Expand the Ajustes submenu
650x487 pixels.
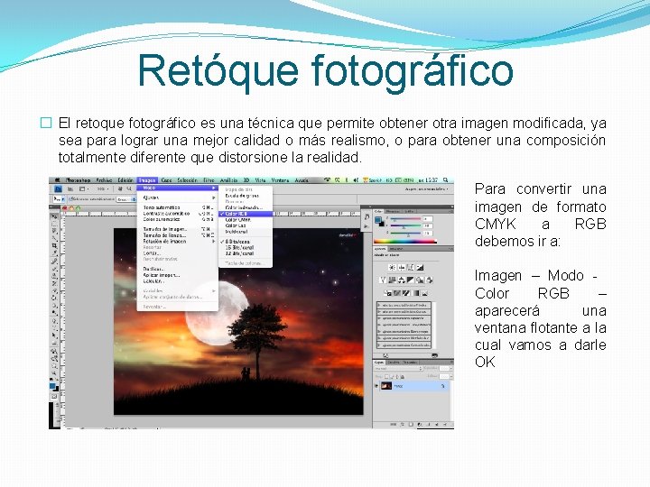(178, 198)
